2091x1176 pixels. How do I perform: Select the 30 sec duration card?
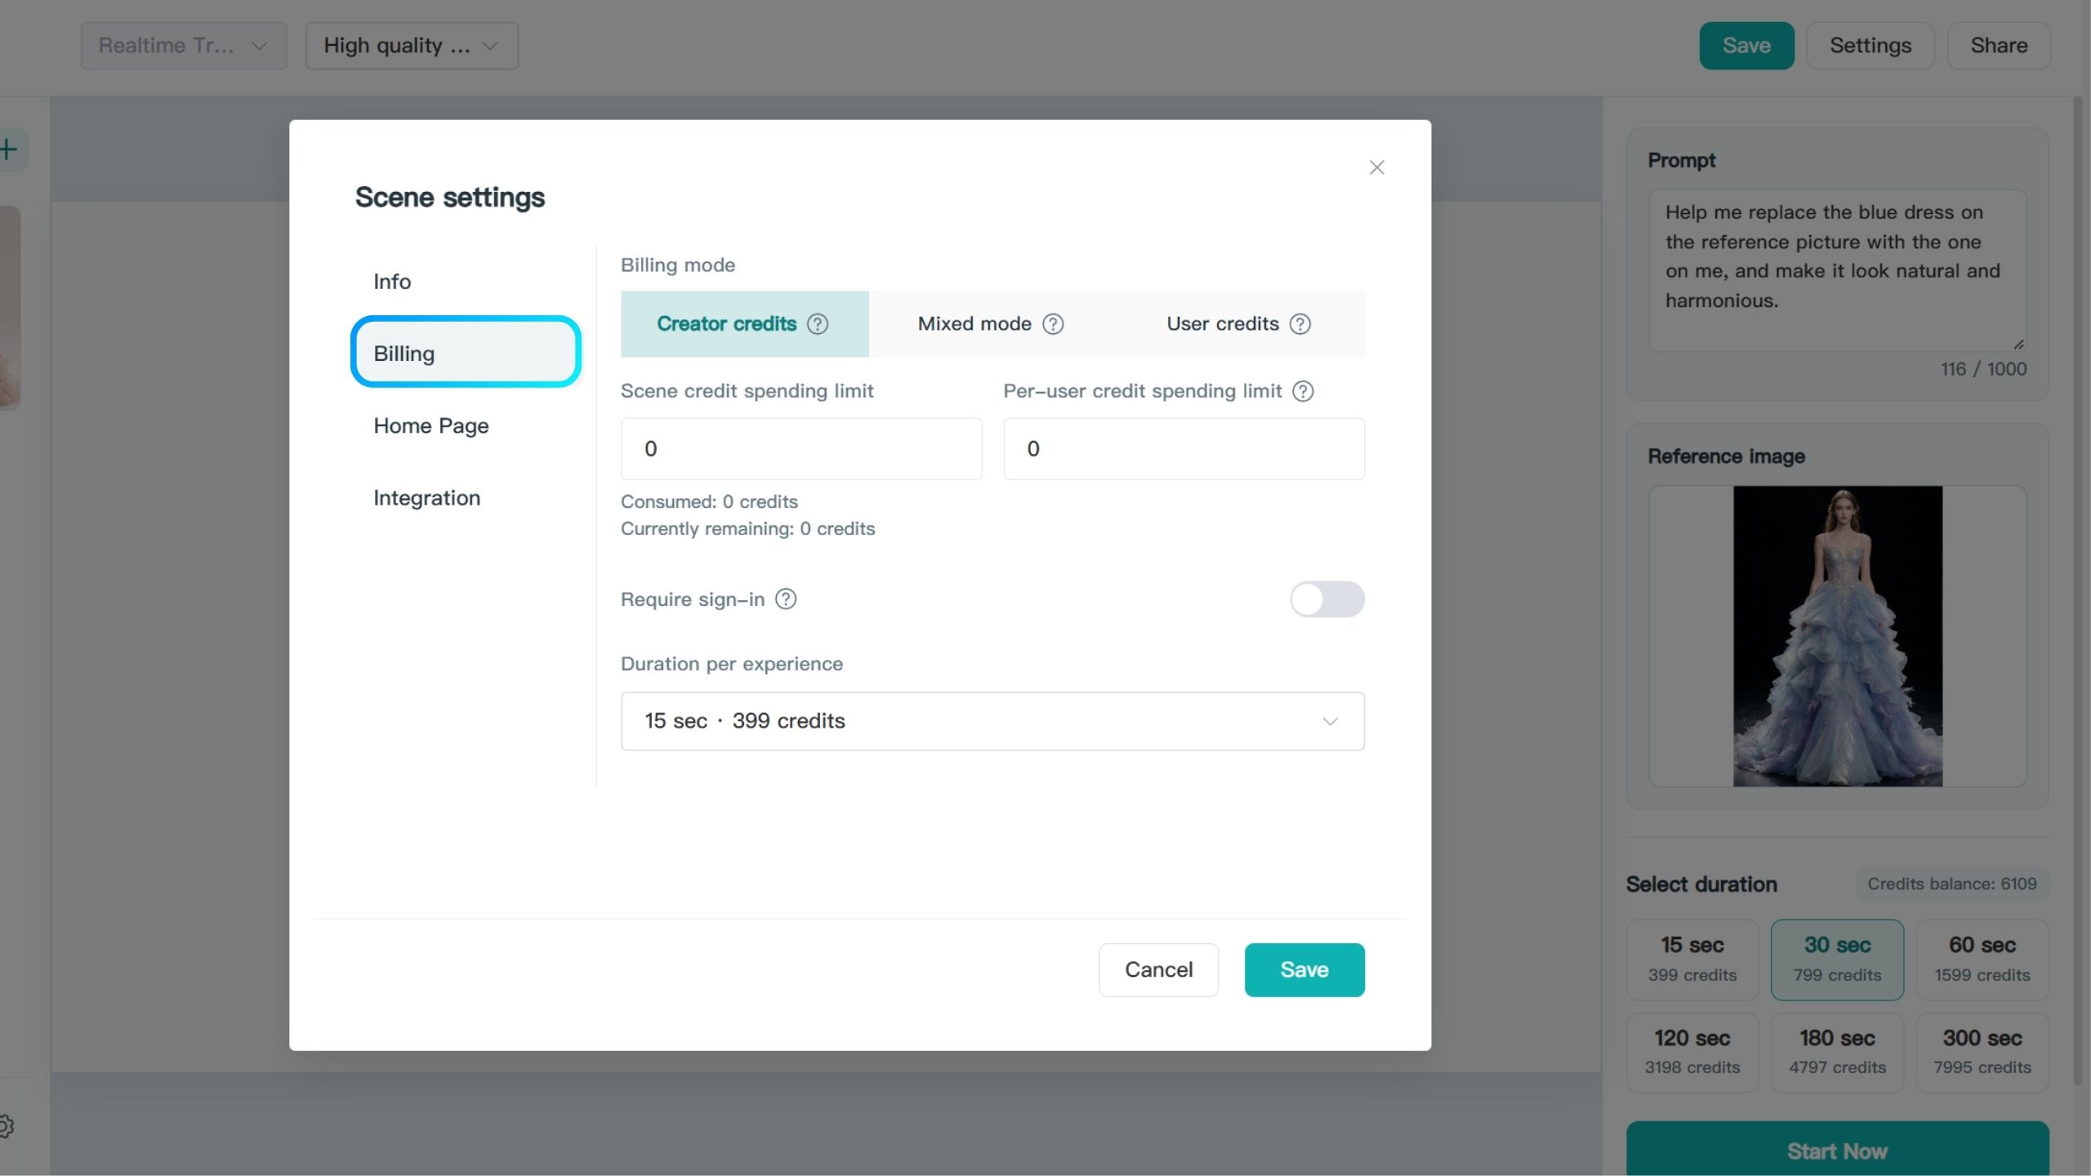pyautogui.click(x=1837, y=960)
